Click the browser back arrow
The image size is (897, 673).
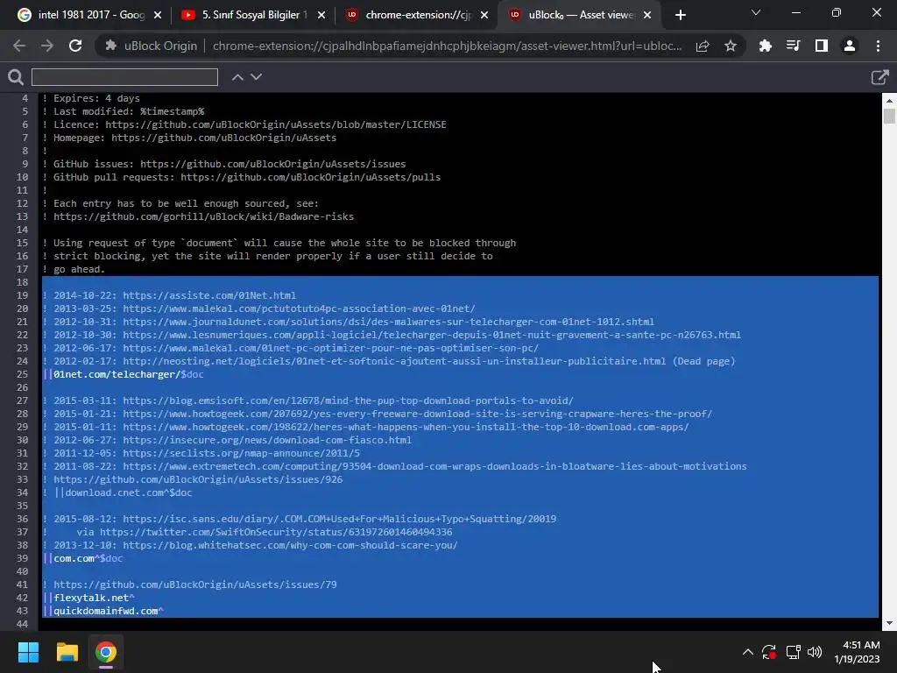click(x=19, y=46)
